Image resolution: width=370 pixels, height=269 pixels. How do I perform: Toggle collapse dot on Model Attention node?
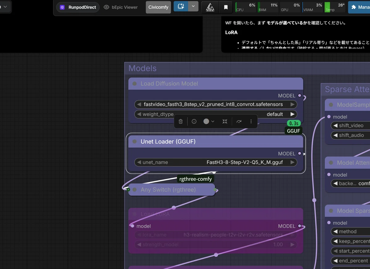coord(331,163)
